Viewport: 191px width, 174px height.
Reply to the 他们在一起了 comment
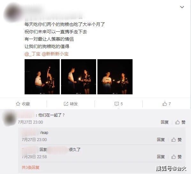(164, 122)
